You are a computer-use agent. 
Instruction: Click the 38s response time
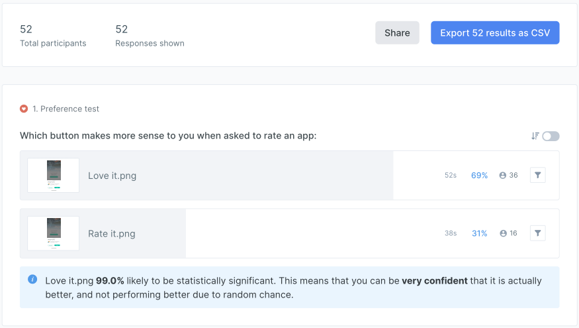tap(451, 233)
